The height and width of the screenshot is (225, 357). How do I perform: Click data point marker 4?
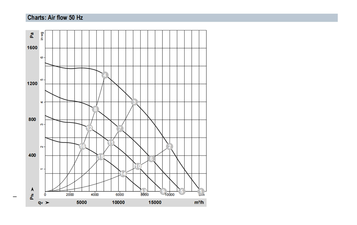[105, 75]
